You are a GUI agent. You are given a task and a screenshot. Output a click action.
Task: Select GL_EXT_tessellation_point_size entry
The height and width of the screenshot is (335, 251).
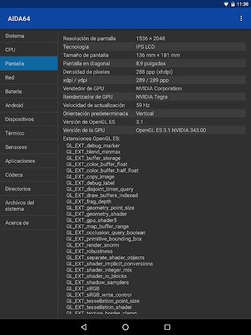[103, 301]
